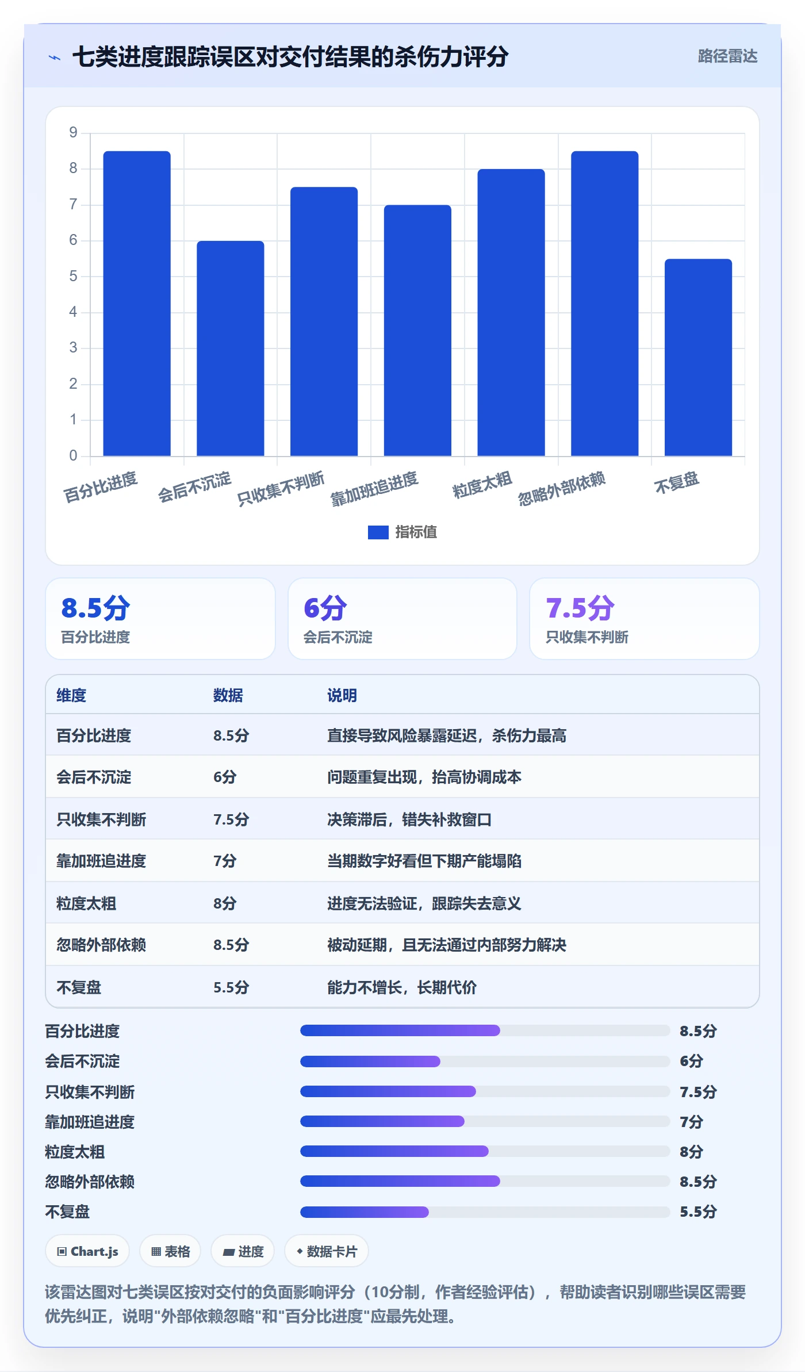
Task: Click the footer description paragraph
Action: pyautogui.click(x=396, y=1304)
